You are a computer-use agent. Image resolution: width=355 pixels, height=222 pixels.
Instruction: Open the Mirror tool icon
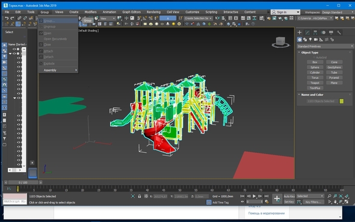(x=217, y=18)
